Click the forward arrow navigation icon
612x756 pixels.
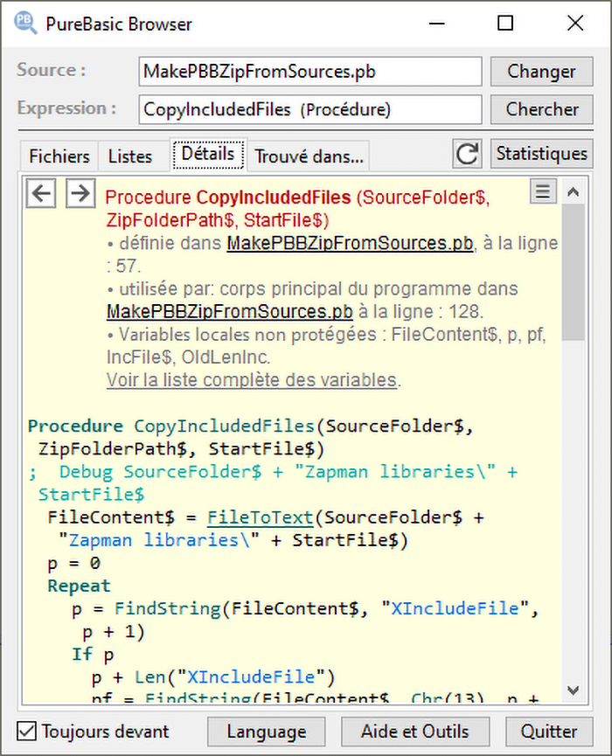[80, 193]
